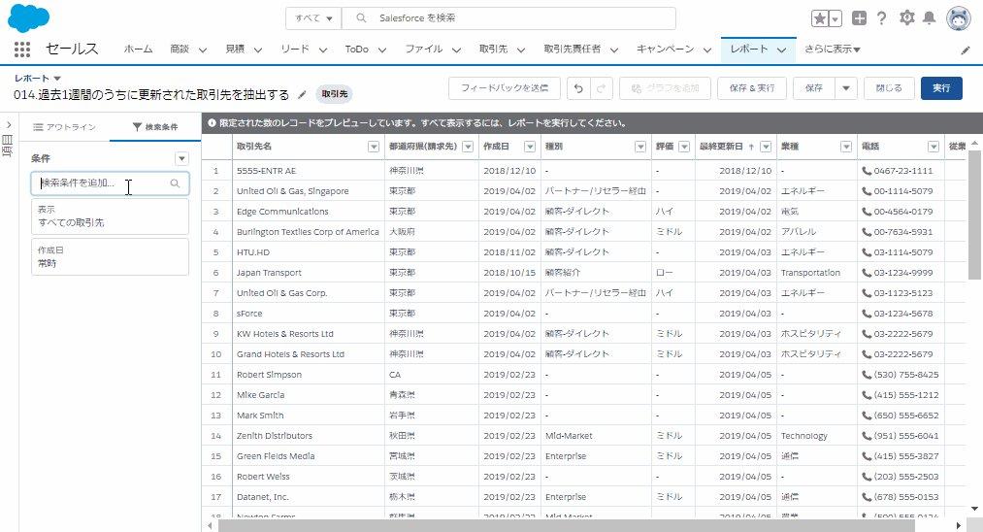983x532 pixels.
Task: Edit the report name pencil icon
Action: pos(302,95)
